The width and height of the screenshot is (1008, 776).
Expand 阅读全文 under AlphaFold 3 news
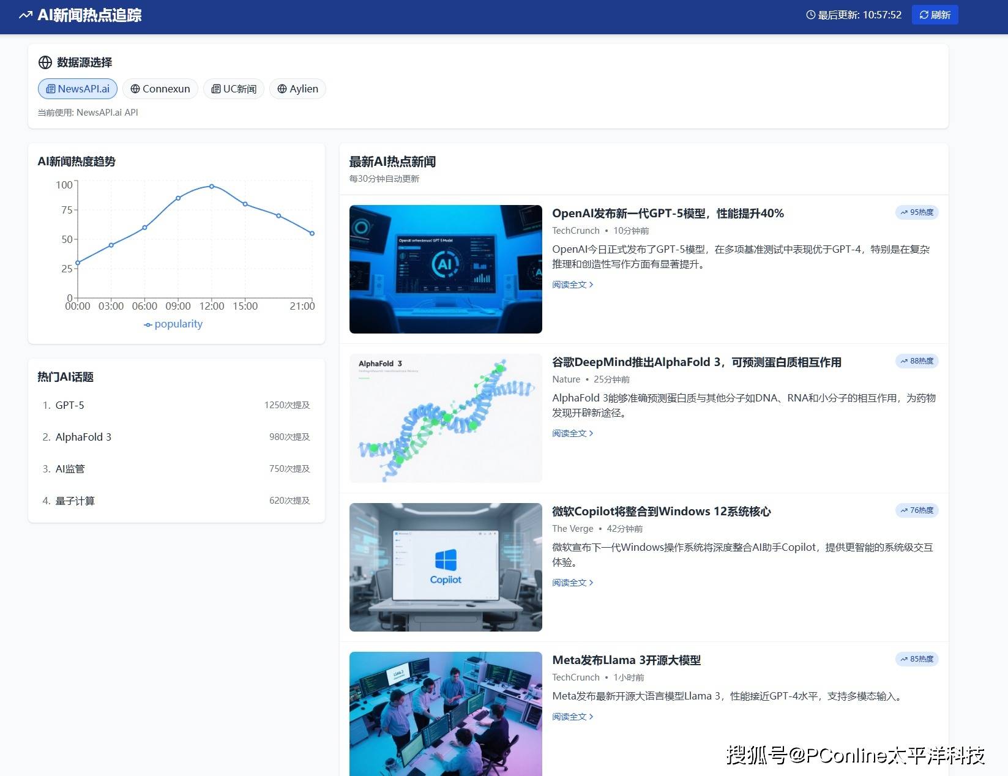572,433
